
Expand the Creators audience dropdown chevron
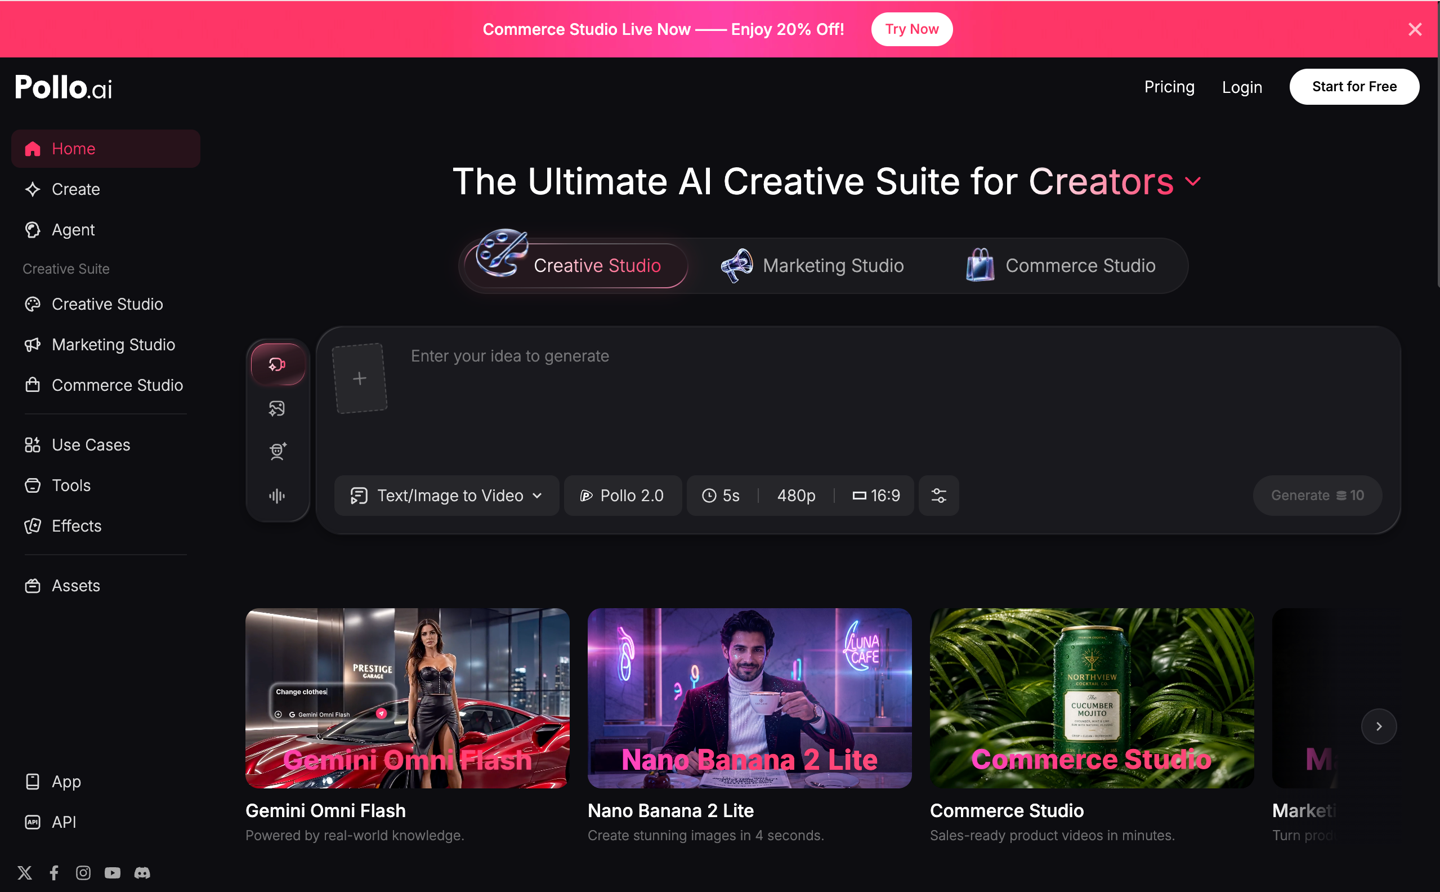click(1192, 182)
